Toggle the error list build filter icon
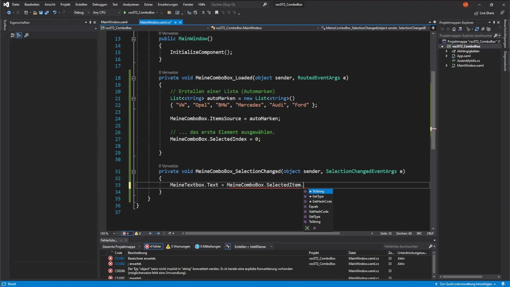 (228, 247)
